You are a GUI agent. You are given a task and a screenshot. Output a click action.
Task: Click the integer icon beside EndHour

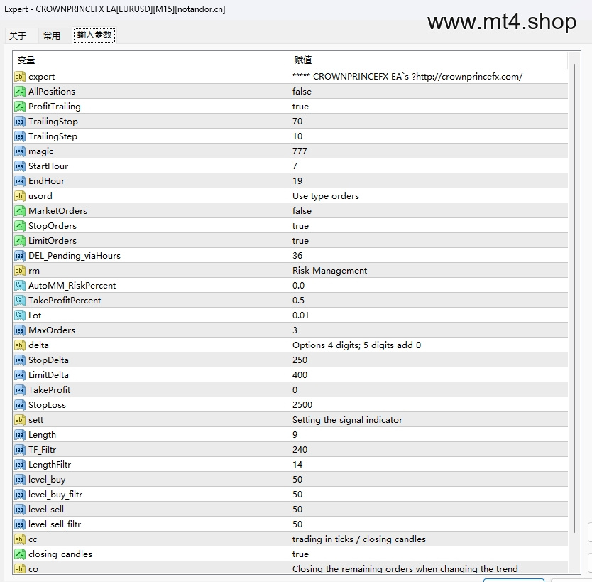(x=20, y=181)
